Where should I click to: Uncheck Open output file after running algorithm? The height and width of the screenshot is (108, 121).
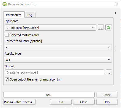point(7,79)
